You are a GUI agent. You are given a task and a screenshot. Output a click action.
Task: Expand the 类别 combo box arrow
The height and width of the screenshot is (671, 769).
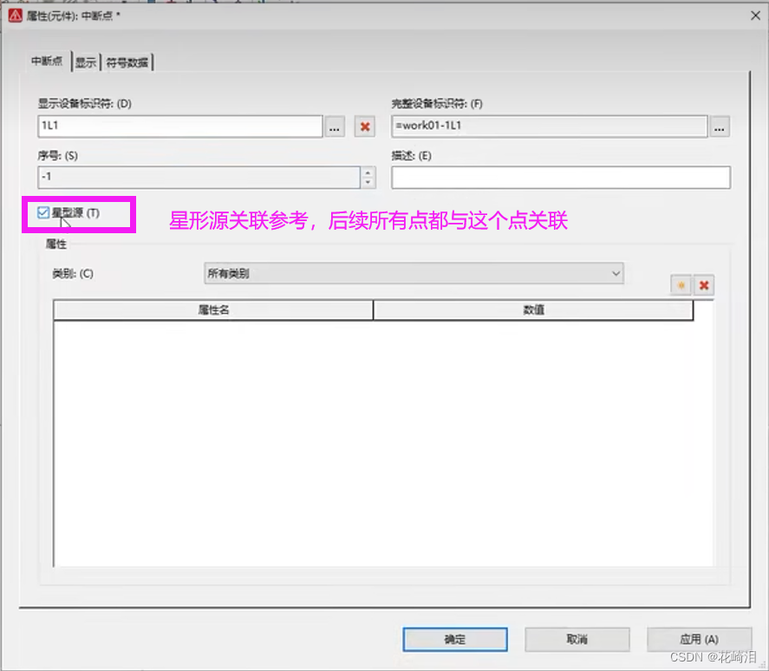tap(616, 273)
